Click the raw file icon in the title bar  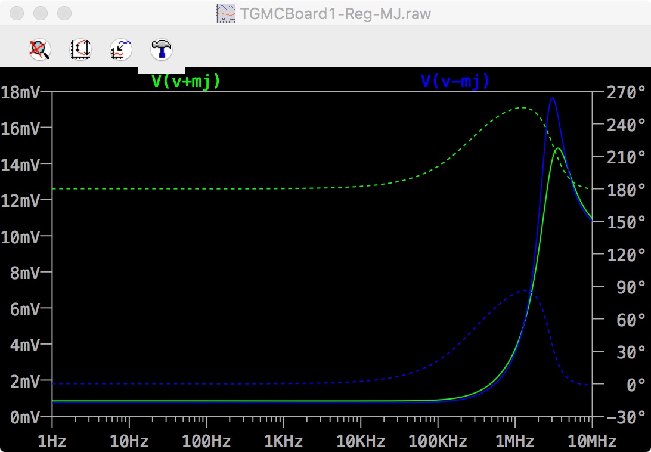pos(225,13)
